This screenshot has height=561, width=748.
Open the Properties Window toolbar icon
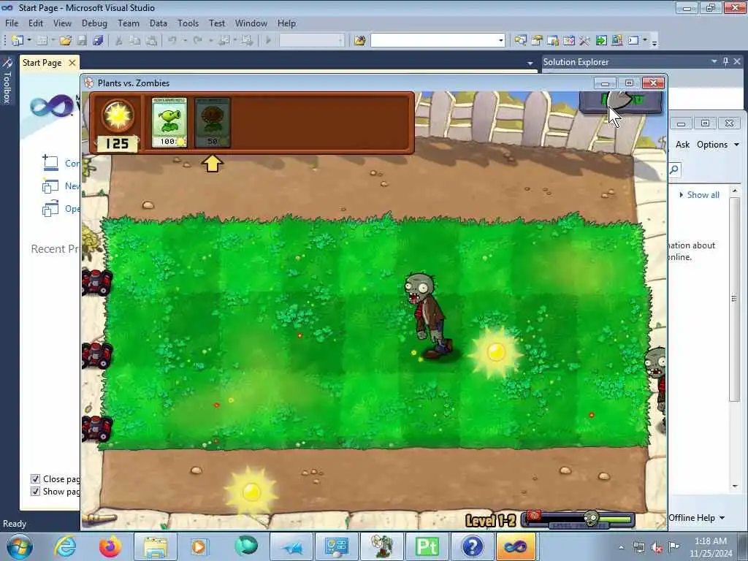[537, 41]
